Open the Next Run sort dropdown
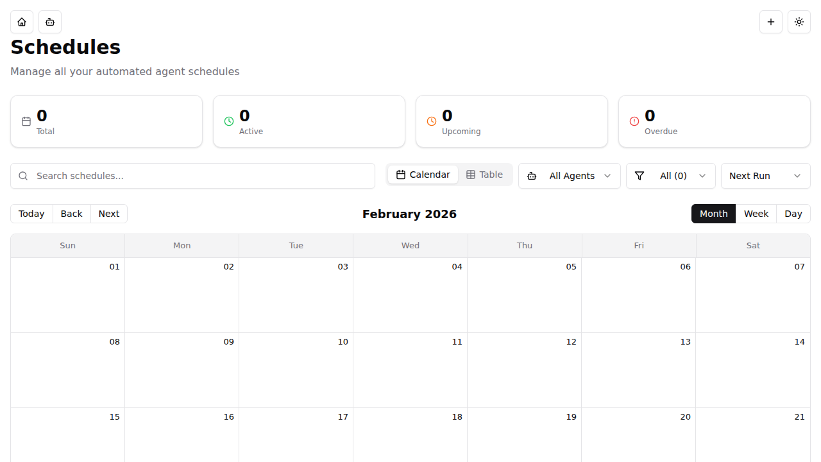 [766, 176]
